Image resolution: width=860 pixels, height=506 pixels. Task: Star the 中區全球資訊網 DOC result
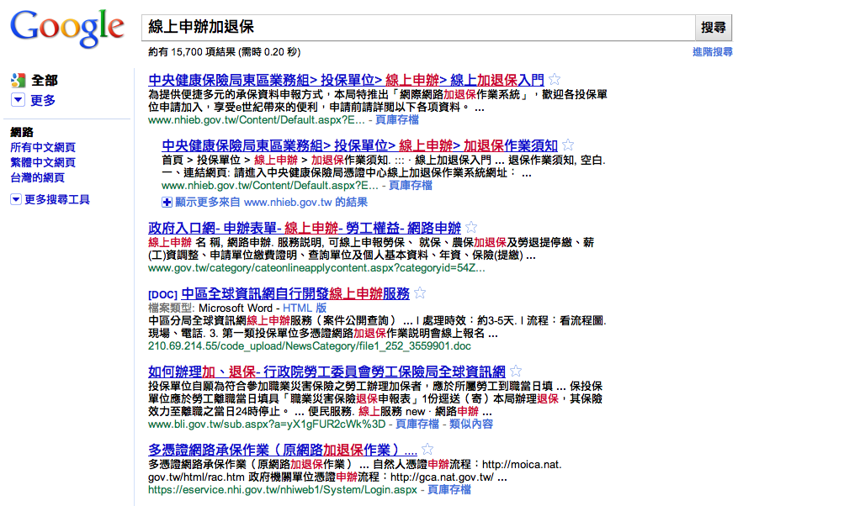coord(420,293)
